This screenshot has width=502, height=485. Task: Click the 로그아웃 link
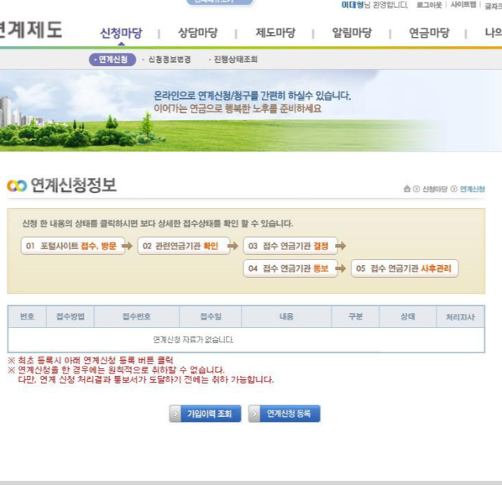[429, 5]
